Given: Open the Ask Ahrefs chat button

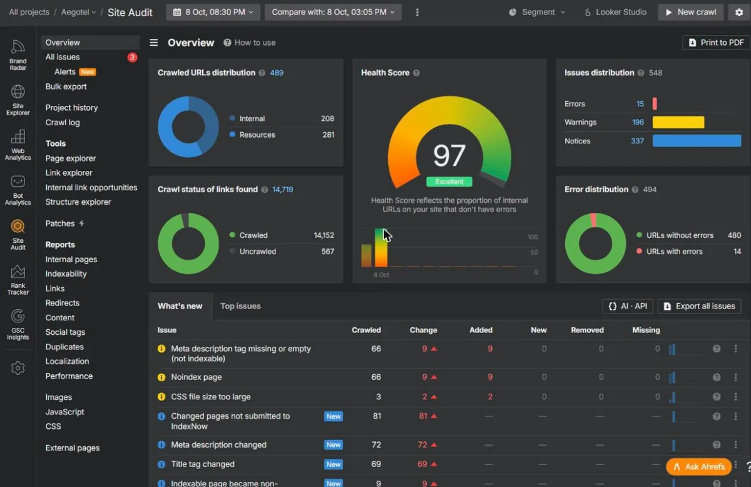Looking at the screenshot, I should point(699,467).
